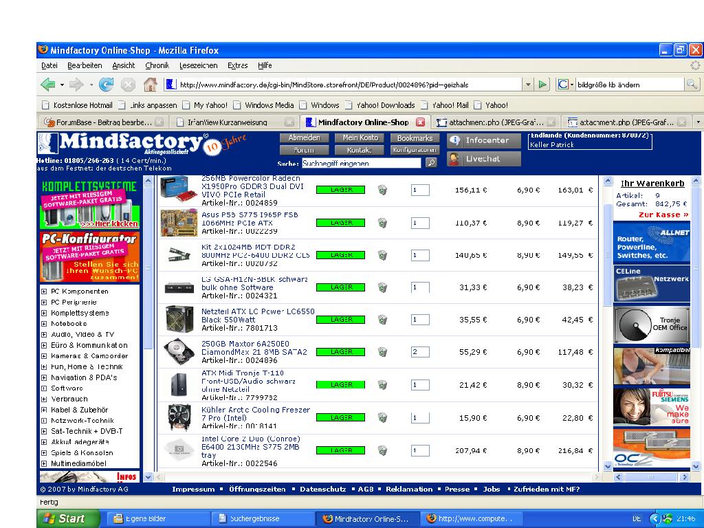The image size is (704, 528).
Task: Click the Windows Start button
Action: point(68,518)
